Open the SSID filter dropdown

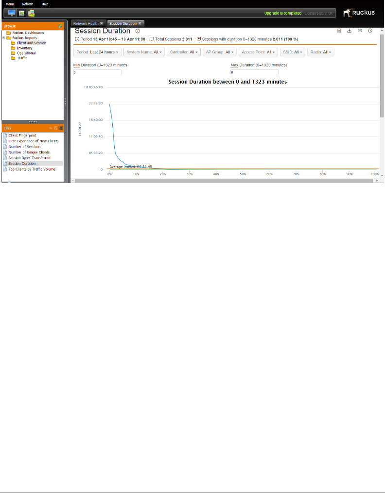tap(293, 52)
